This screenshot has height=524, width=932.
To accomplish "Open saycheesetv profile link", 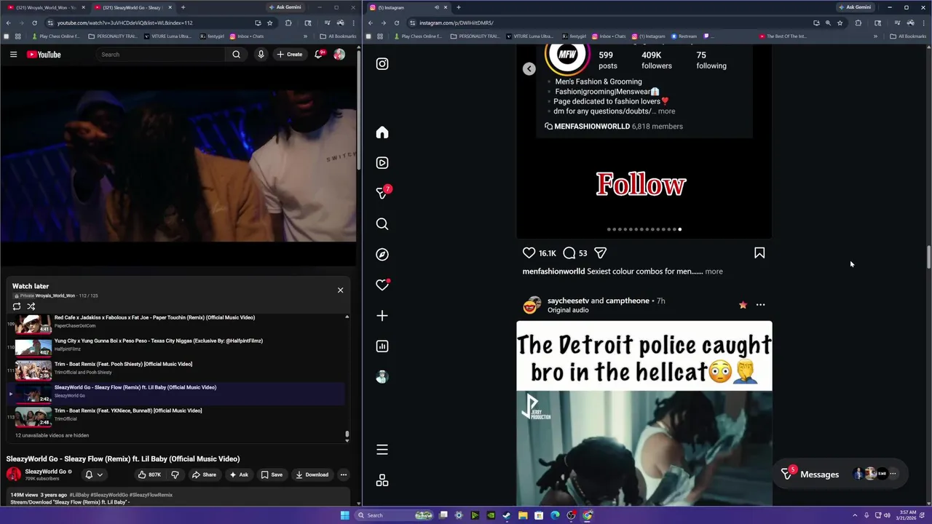I will coord(568,301).
